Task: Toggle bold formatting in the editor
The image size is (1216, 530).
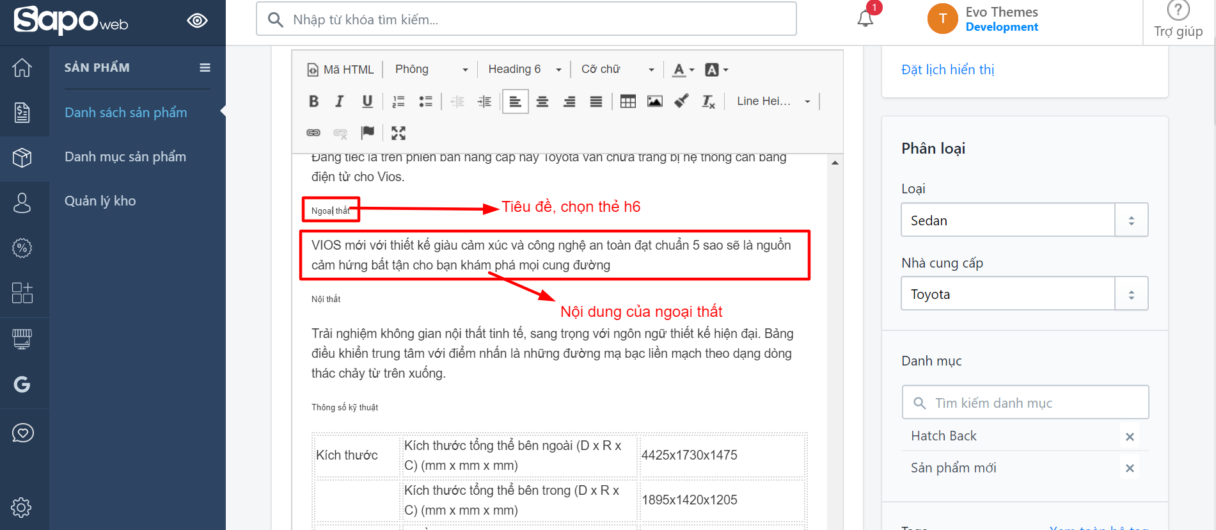Action: 313,101
